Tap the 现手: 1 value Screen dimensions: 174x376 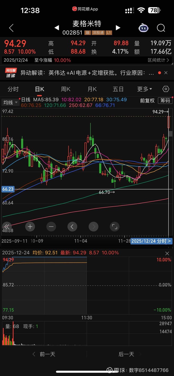pos(31,326)
